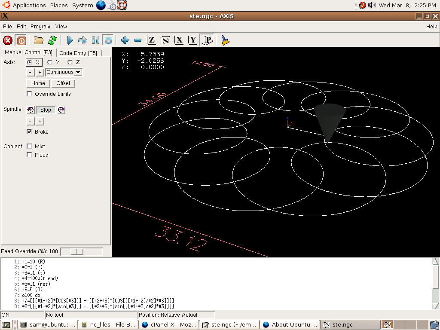Zoom out with the minus icon
This screenshot has height=330, width=440.
[x=138, y=40]
